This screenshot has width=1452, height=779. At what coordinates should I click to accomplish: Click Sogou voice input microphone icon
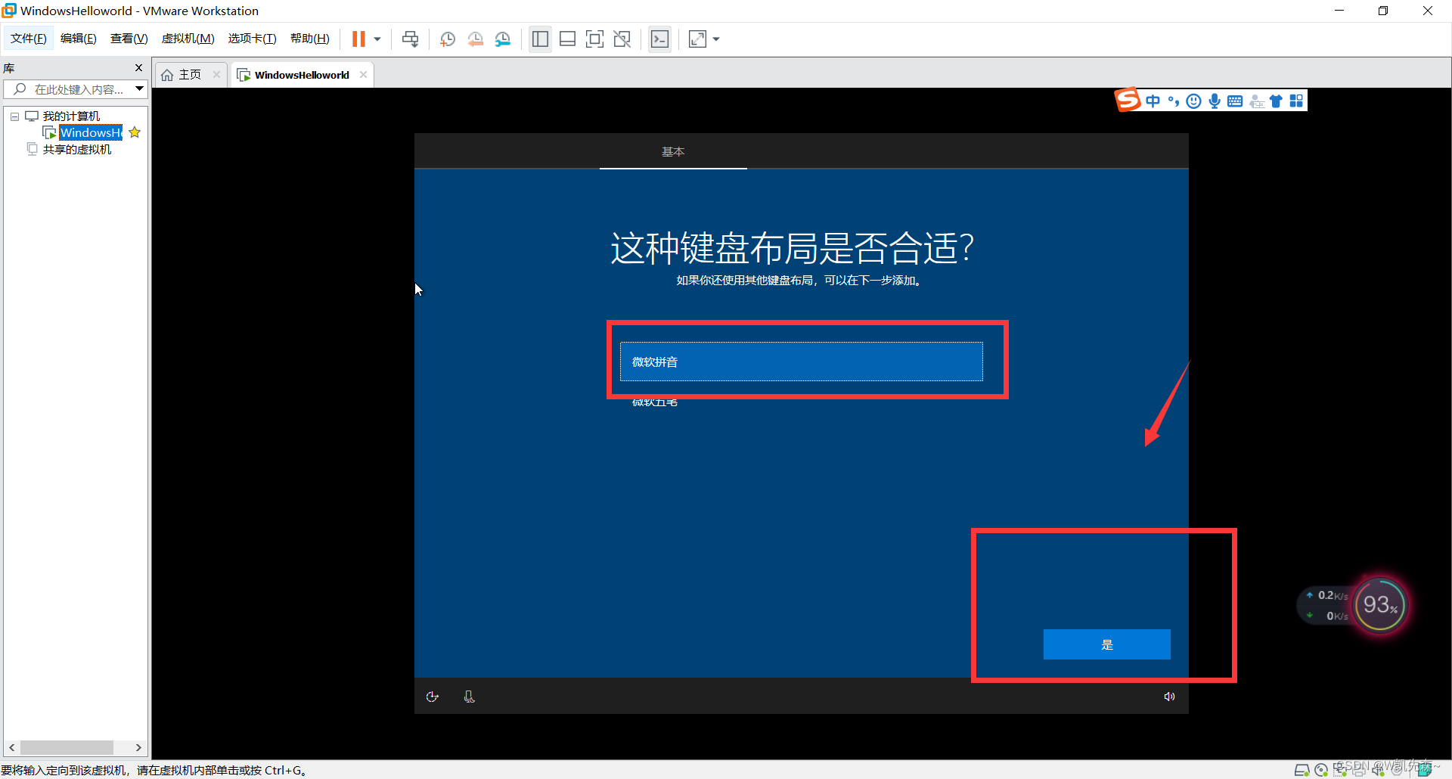click(x=1215, y=101)
